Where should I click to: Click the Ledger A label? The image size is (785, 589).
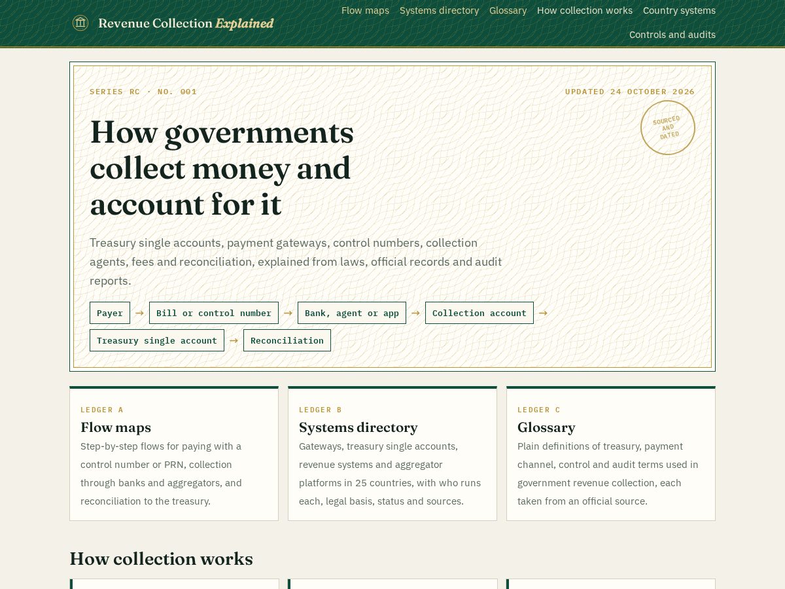coord(102,410)
